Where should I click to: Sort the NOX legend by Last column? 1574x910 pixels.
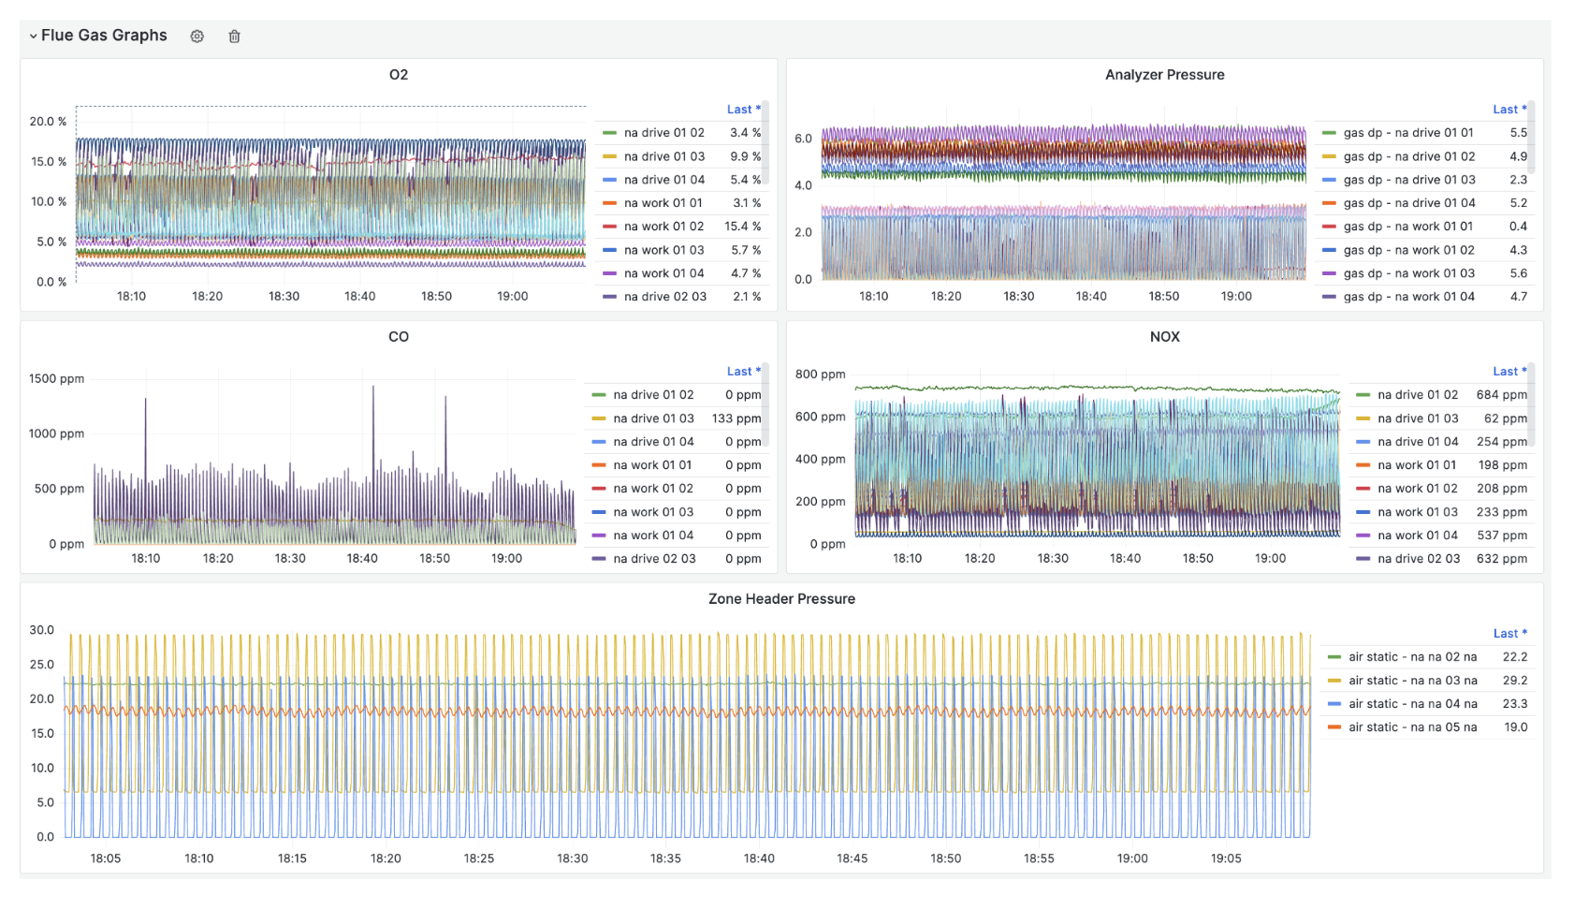(1508, 372)
